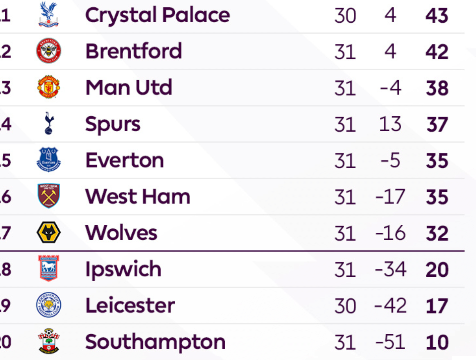This screenshot has height=360, width=476.
Task: Click the Spurs cockerel logo
Action: (x=48, y=123)
